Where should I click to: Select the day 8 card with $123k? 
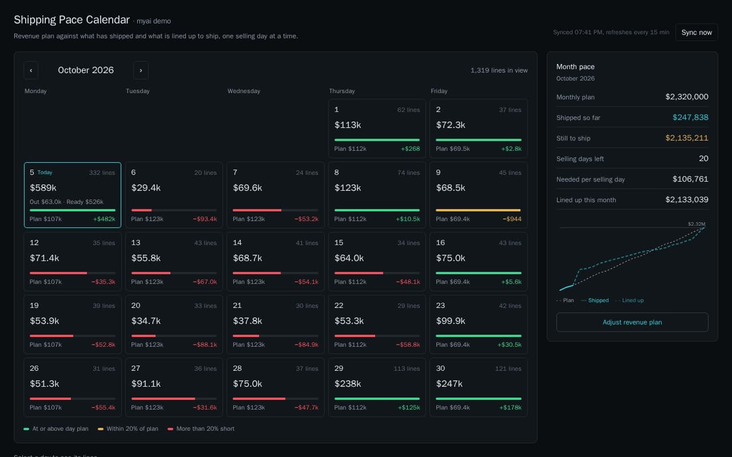point(377,195)
